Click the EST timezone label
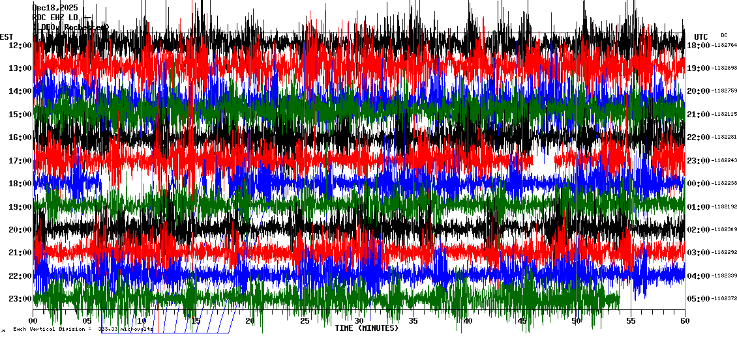Image resolution: width=737 pixels, height=338 pixels. point(7,36)
